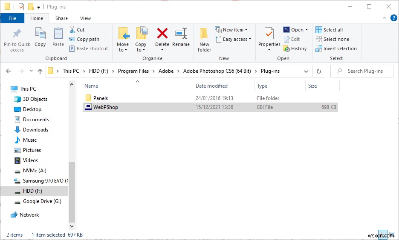399x240 pixels.
Task: Open the Ps Open dropdown arrow
Action: (306, 30)
